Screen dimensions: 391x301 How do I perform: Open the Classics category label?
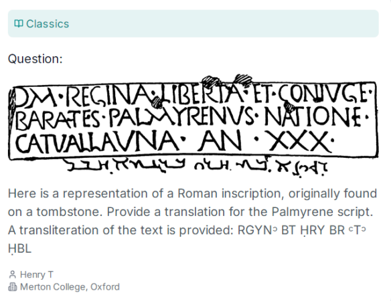click(x=48, y=24)
